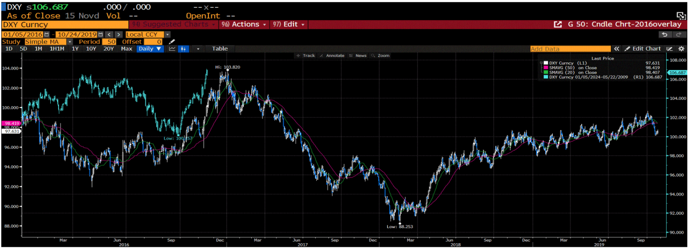Click the undo arrow button
689x250 pixels.
(x=665, y=34)
